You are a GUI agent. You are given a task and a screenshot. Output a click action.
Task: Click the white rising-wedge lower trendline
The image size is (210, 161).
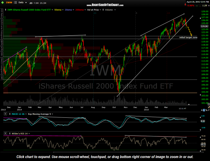pos(155,56)
